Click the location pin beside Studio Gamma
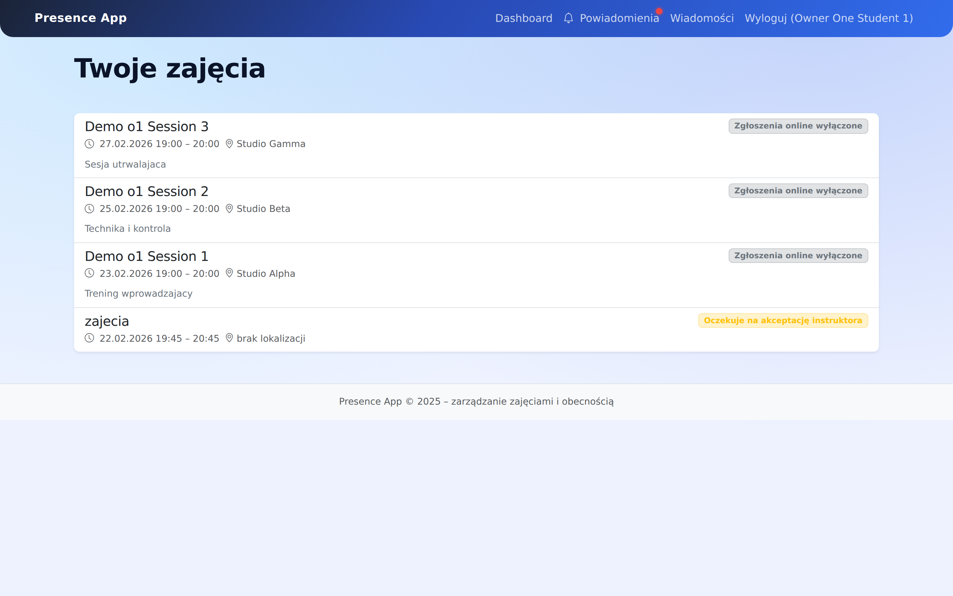 pyautogui.click(x=229, y=144)
